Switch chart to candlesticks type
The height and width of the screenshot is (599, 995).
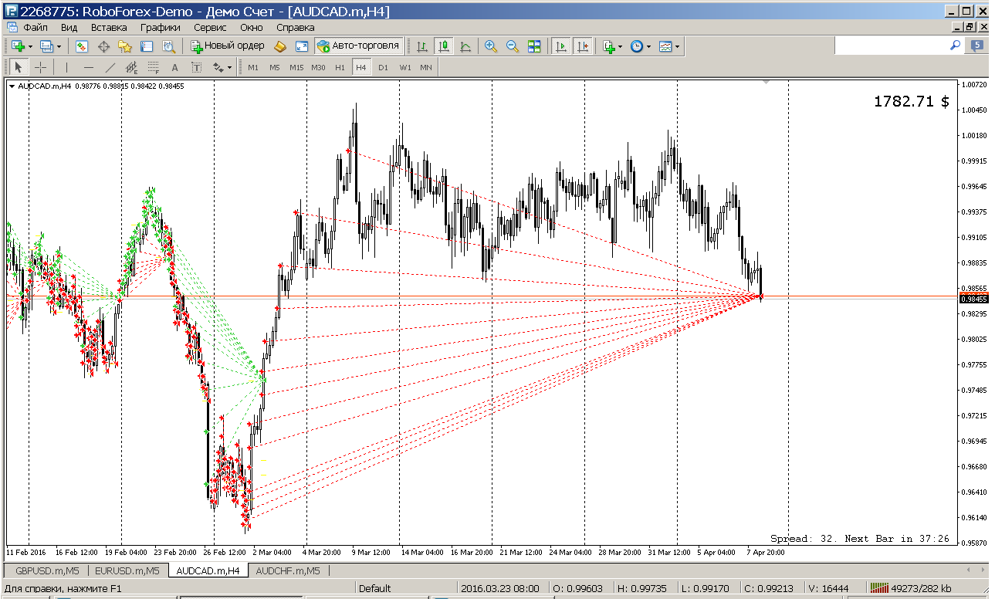pyautogui.click(x=444, y=46)
